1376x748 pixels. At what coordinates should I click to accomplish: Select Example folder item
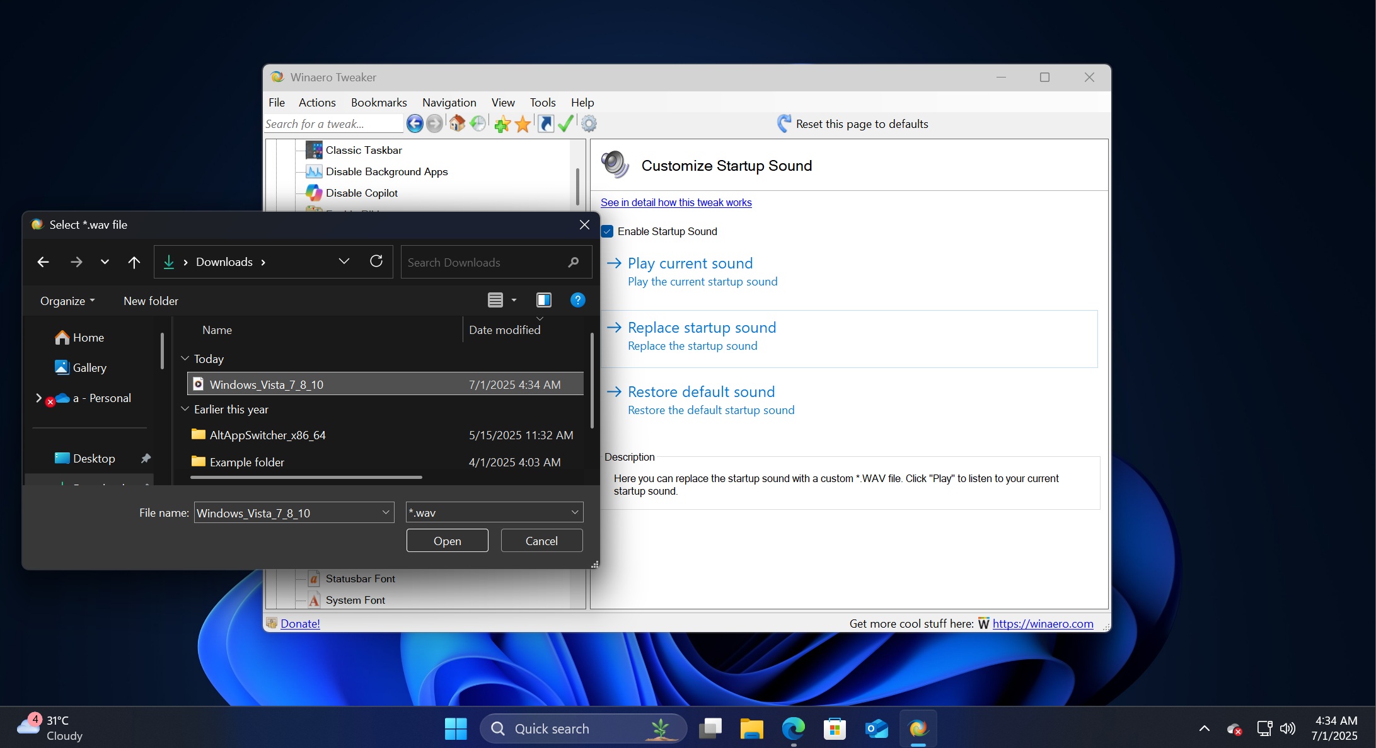tap(385, 462)
